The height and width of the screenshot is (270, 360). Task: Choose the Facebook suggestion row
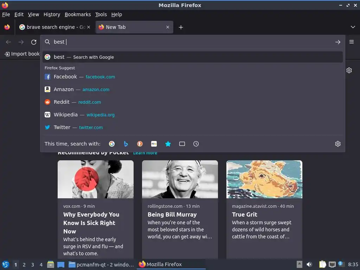click(192, 77)
